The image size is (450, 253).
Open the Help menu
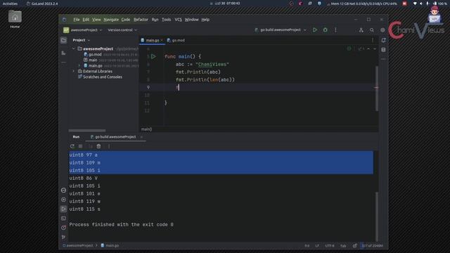pyautogui.click(x=205, y=20)
